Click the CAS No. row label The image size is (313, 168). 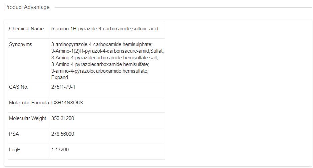click(x=19, y=87)
